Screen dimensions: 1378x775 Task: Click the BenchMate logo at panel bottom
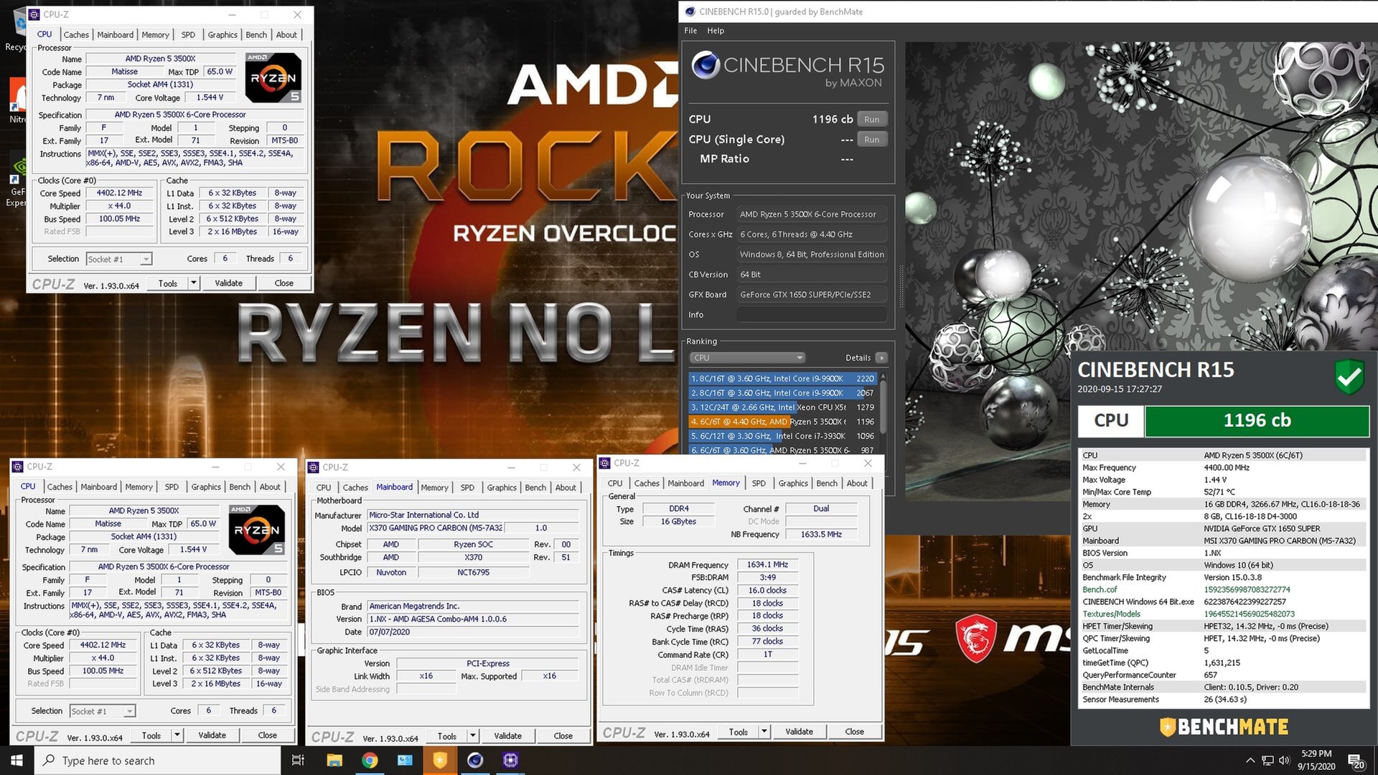(1224, 726)
